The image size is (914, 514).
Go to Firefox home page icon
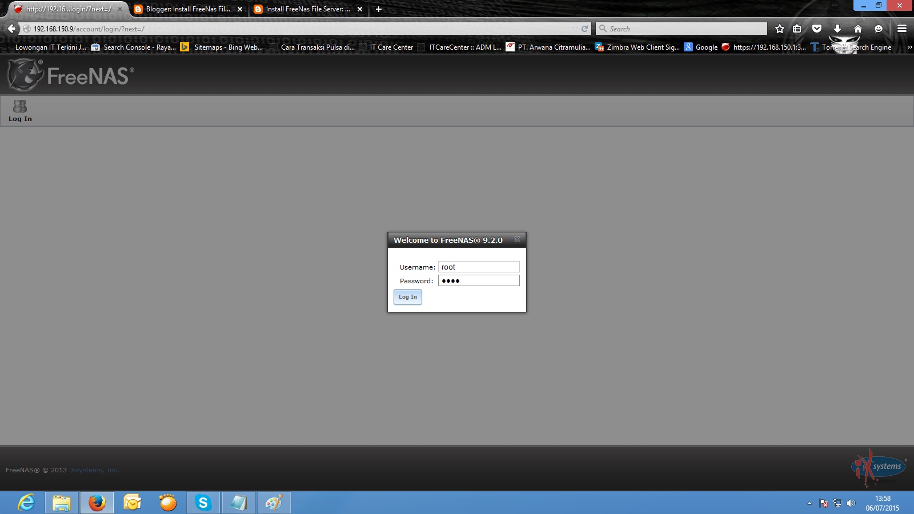coord(857,29)
